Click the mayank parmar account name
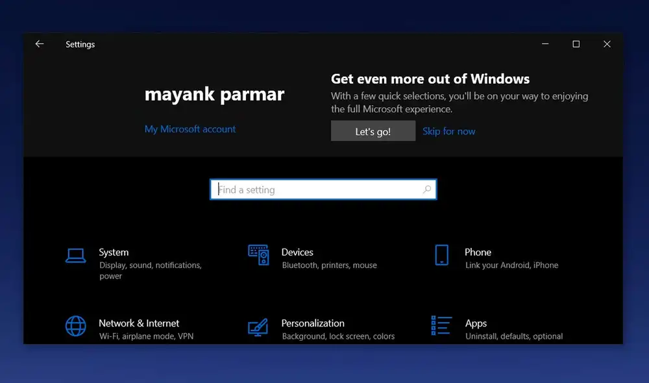Viewport: 649px width, 383px height. coord(215,94)
